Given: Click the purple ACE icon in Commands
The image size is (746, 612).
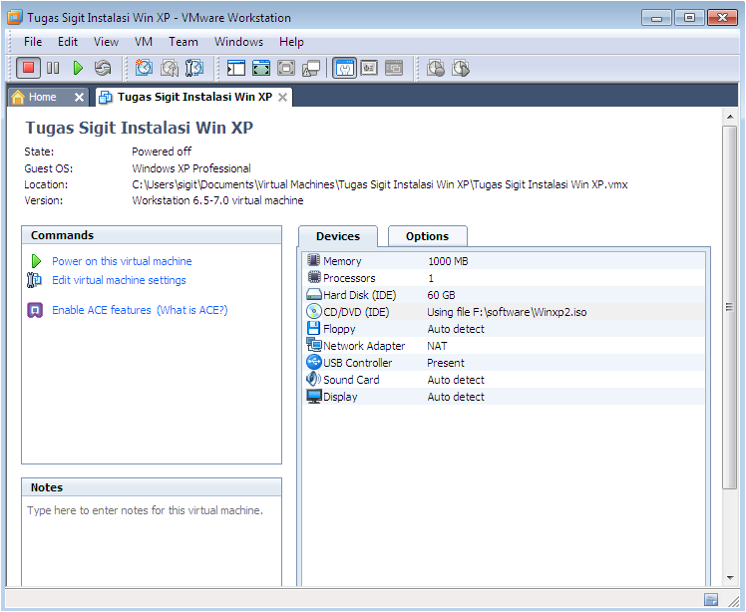Looking at the screenshot, I should point(35,310).
